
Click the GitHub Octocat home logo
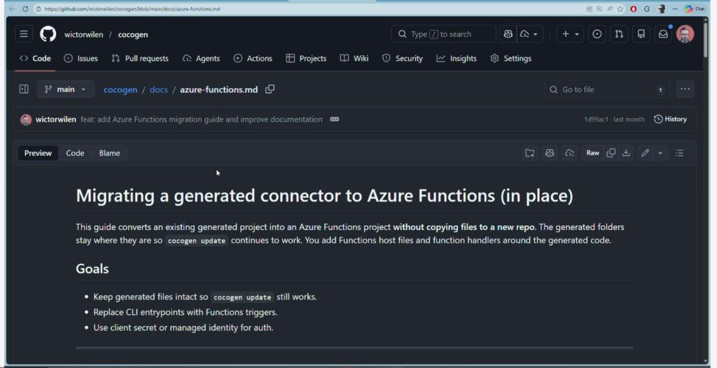pos(48,34)
